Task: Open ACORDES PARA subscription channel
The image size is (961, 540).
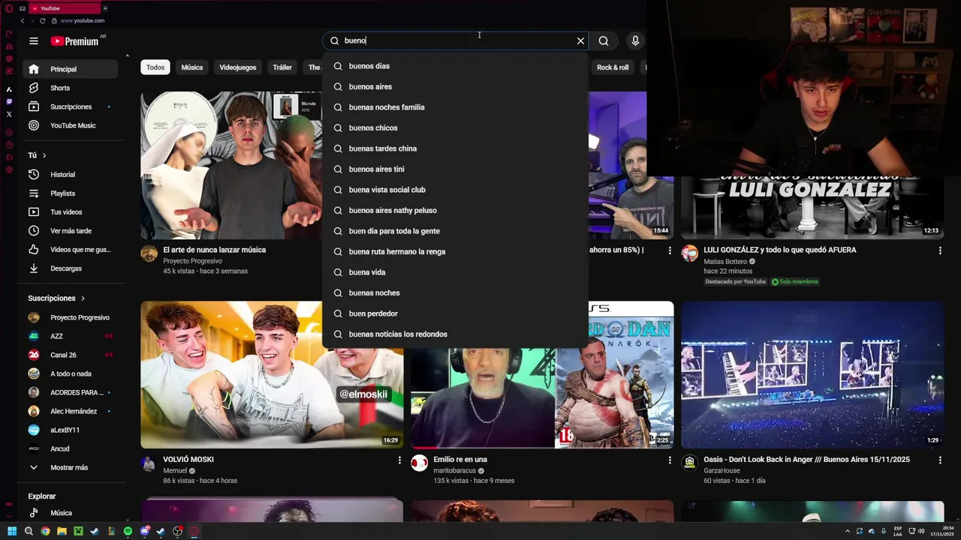Action: (x=71, y=392)
